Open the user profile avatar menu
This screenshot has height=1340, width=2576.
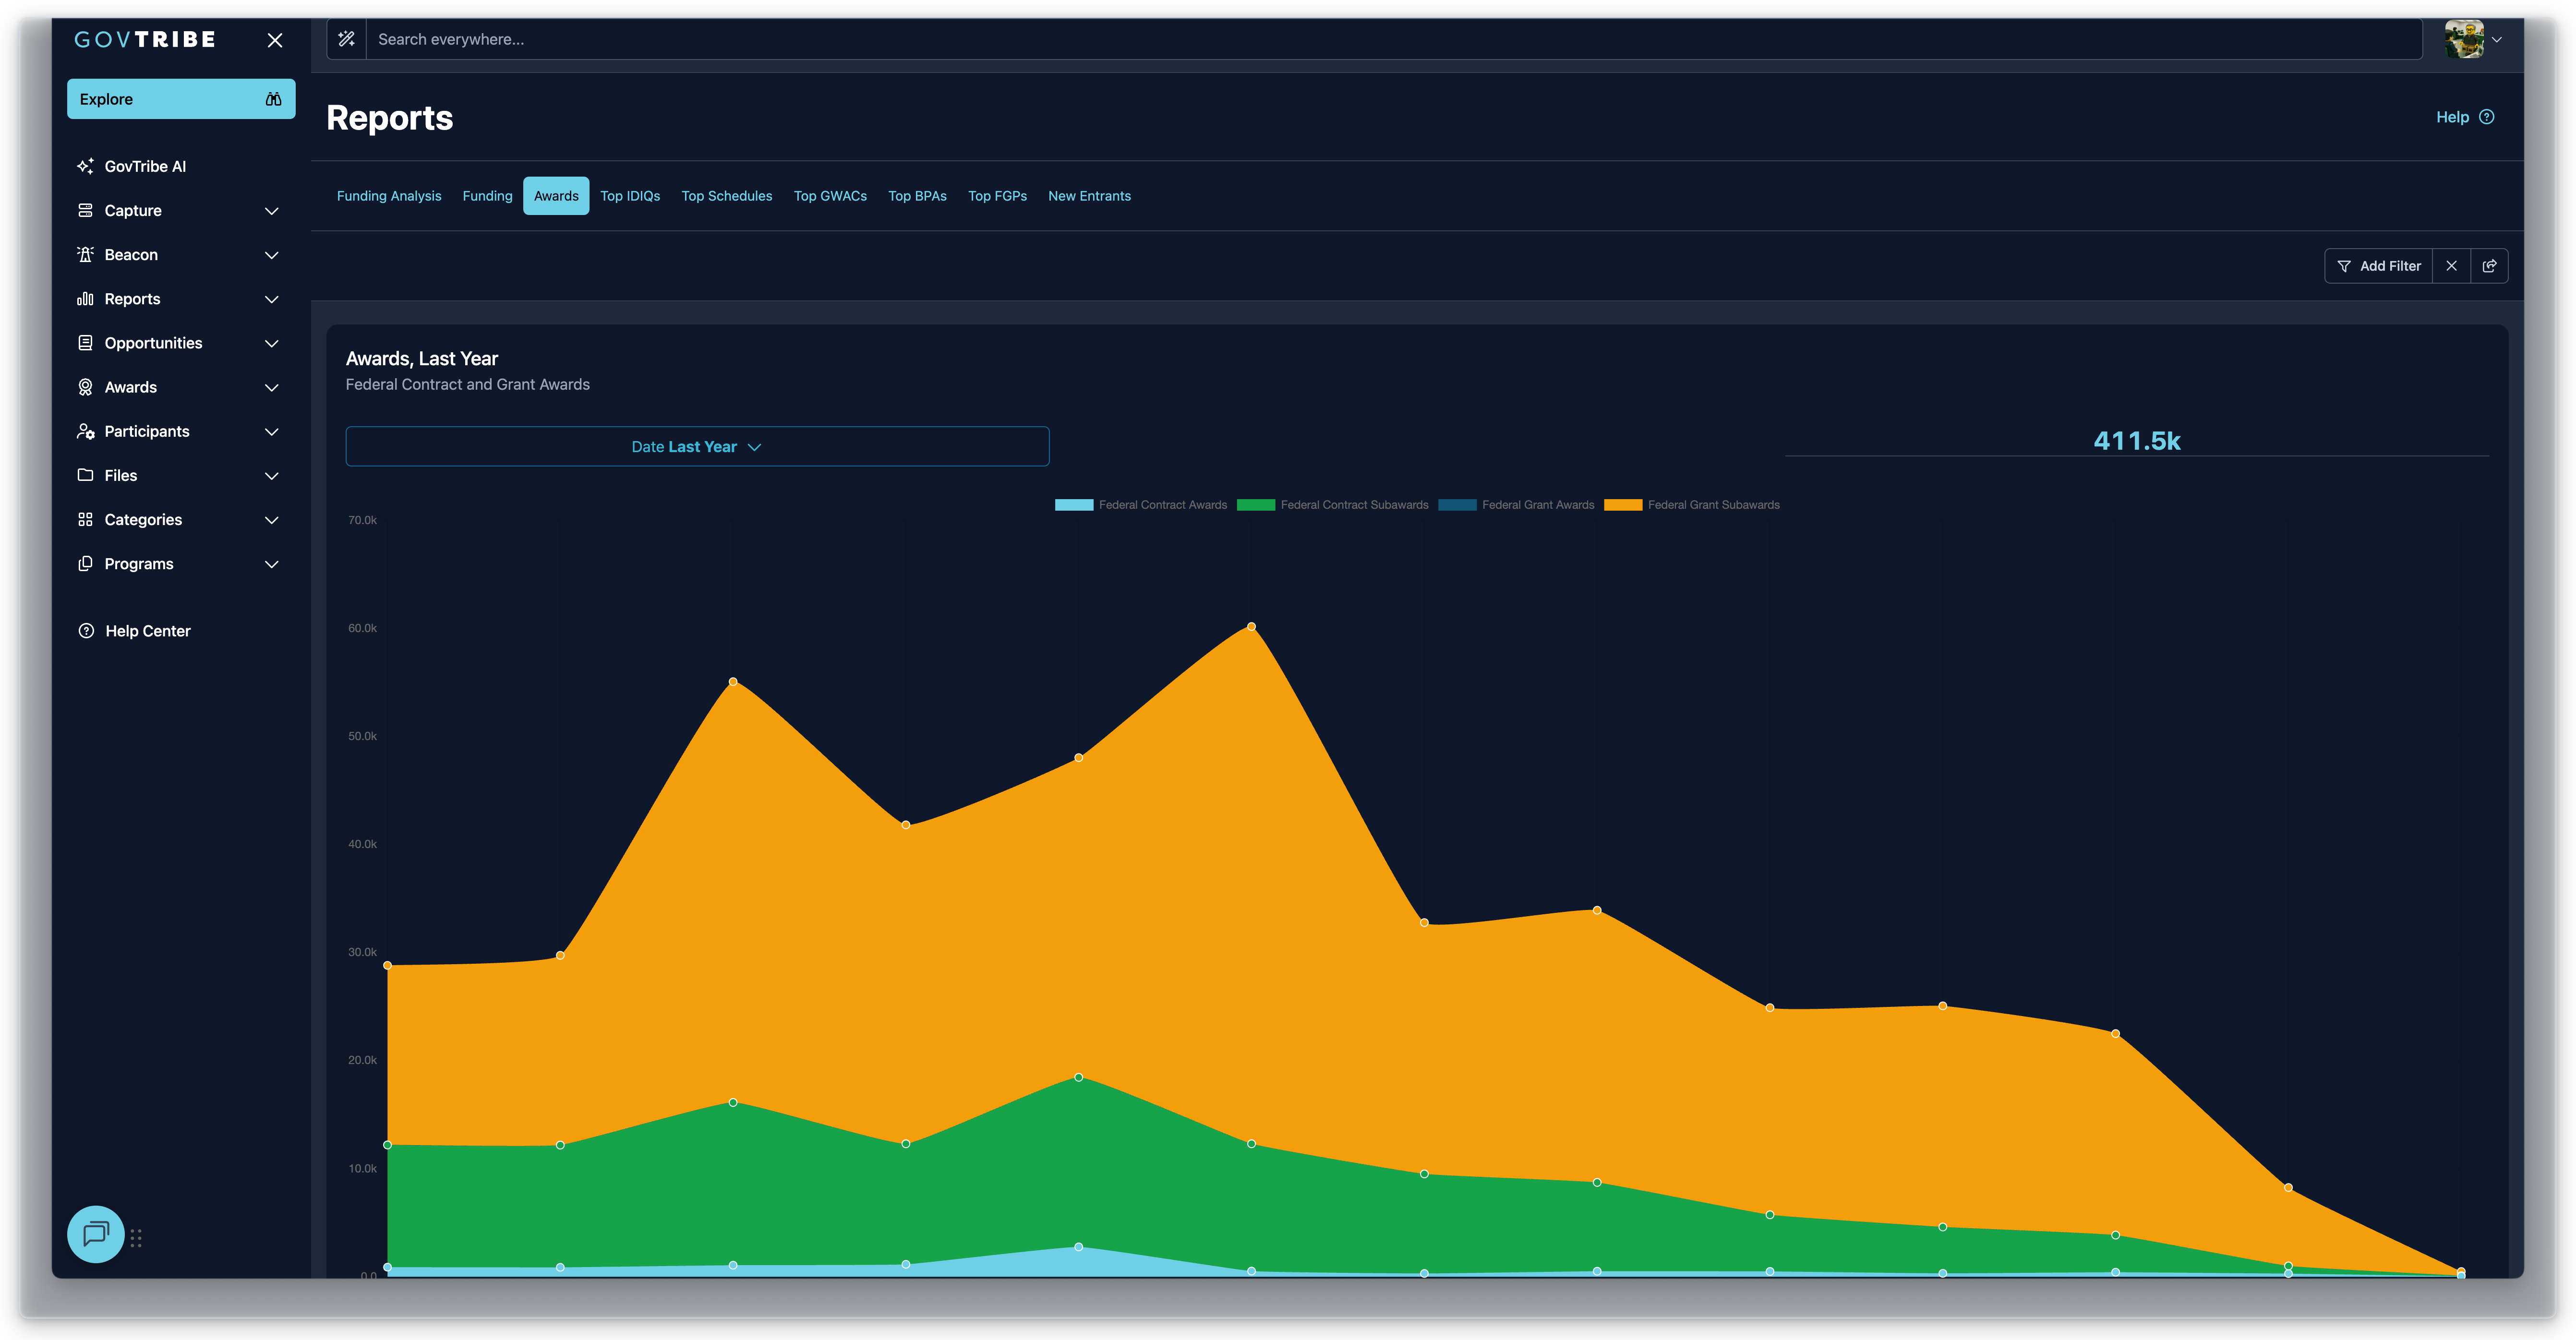click(2464, 39)
